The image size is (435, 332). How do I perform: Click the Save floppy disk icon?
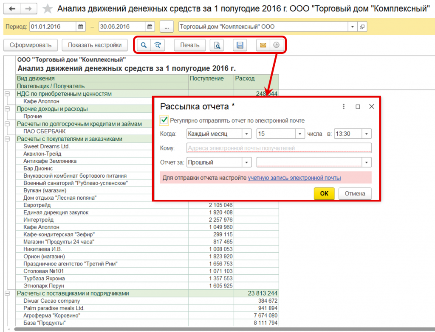[x=240, y=45]
